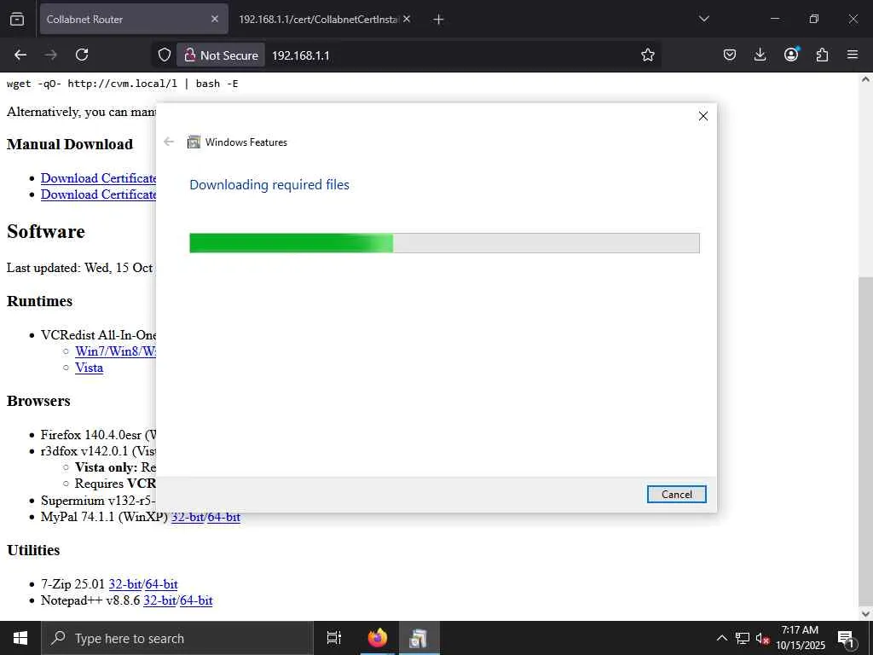873x655 pixels.
Task: Open Firefox account profile icon
Action: pyautogui.click(x=791, y=55)
